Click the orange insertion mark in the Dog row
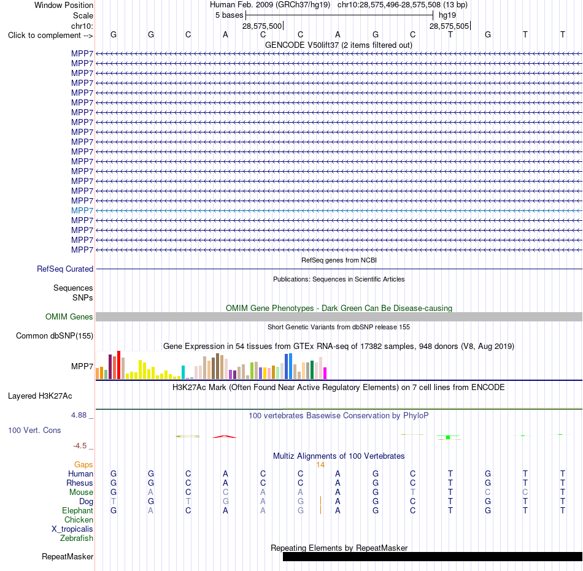Viewport: 583px width, 571px height. point(320,501)
